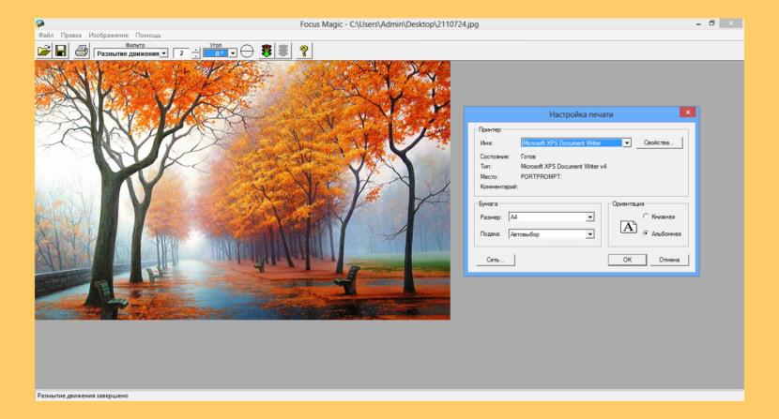Click the green traffic light start icon
779x419 pixels.
[x=267, y=51]
